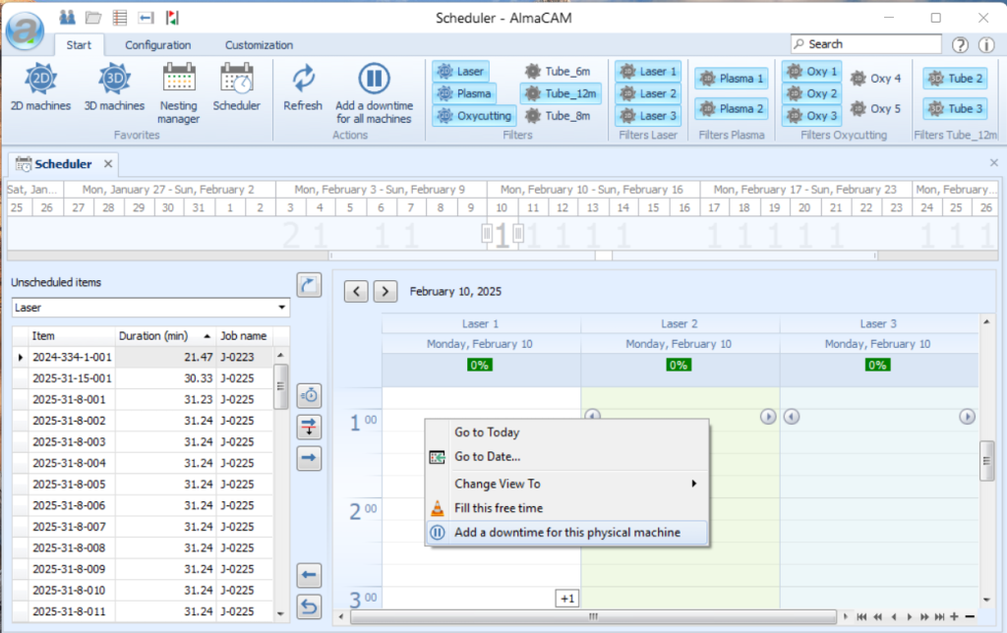1007x633 pixels.
Task: Toggle the Oxycutting filter
Action: pos(474,115)
